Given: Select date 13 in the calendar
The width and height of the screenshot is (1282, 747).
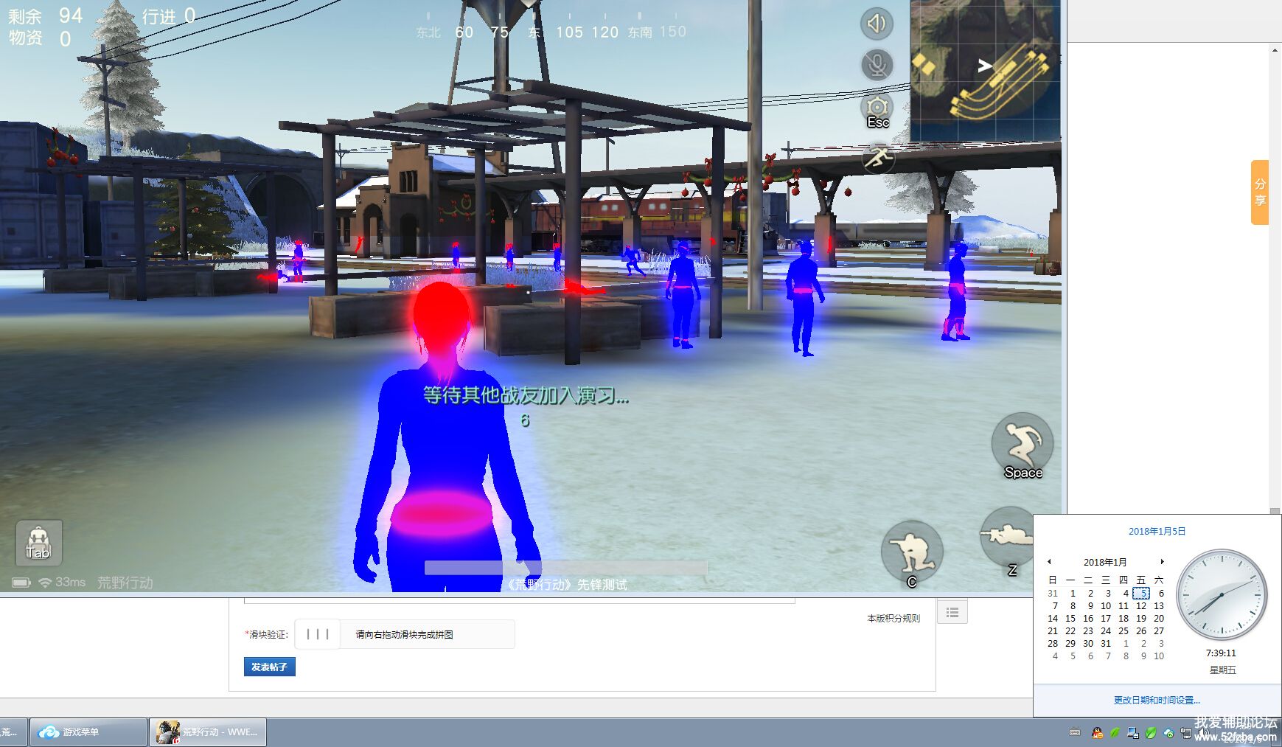Looking at the screenshot, I should pos(1159,605).
